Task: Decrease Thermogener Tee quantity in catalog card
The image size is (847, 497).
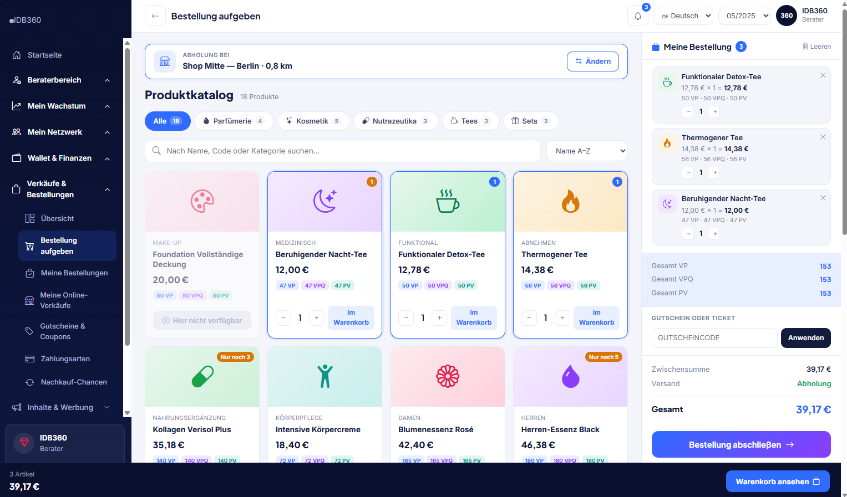Action: tap(529, 318)
